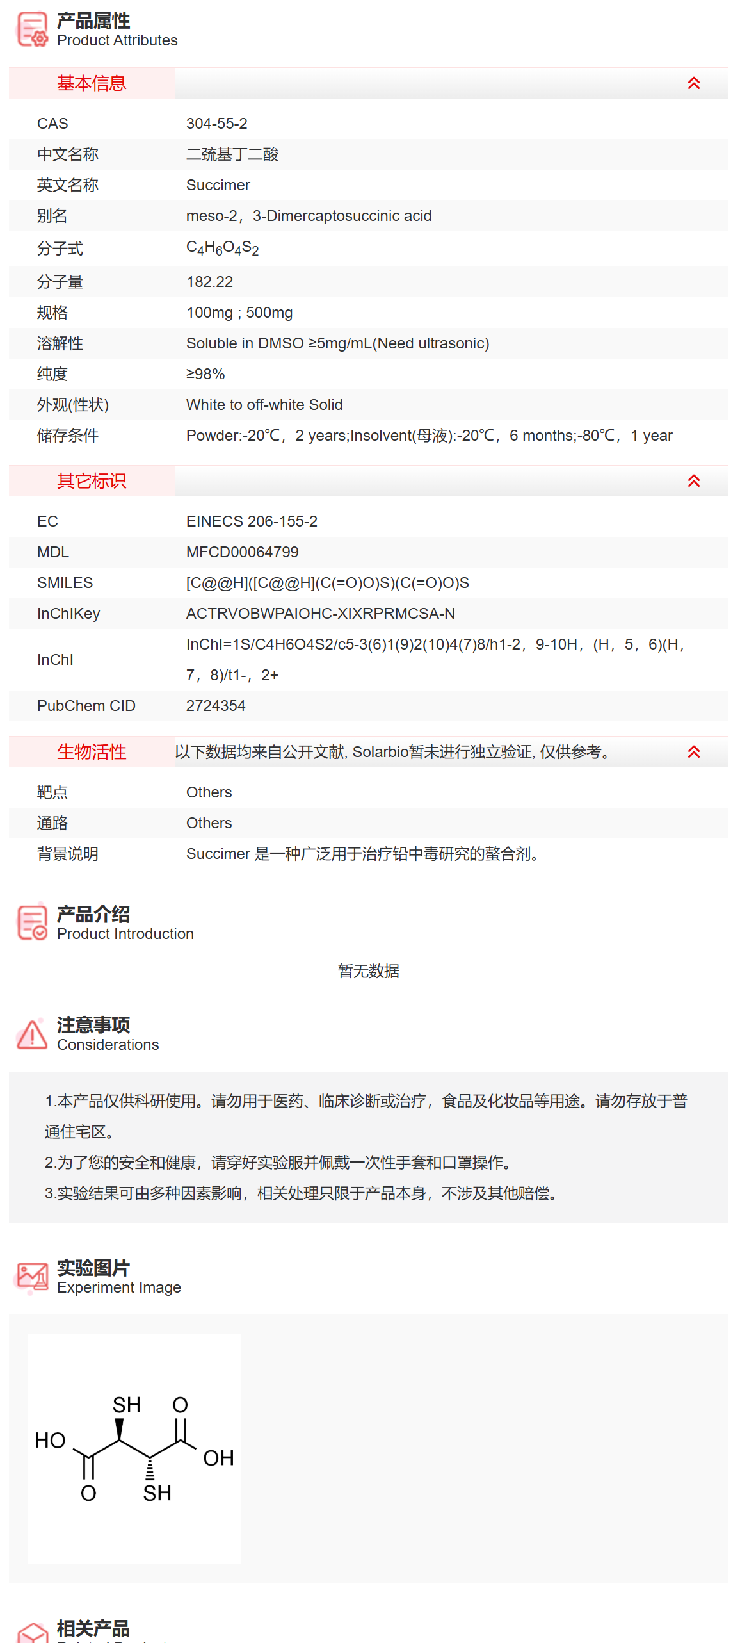Click the Soluble in DMSO solubility text
The image size is (740, 1643).
(338, 343)
